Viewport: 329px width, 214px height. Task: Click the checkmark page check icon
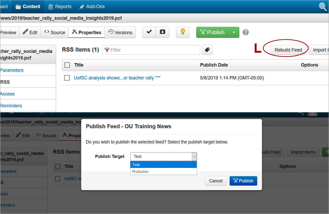(x=149, y=32)
